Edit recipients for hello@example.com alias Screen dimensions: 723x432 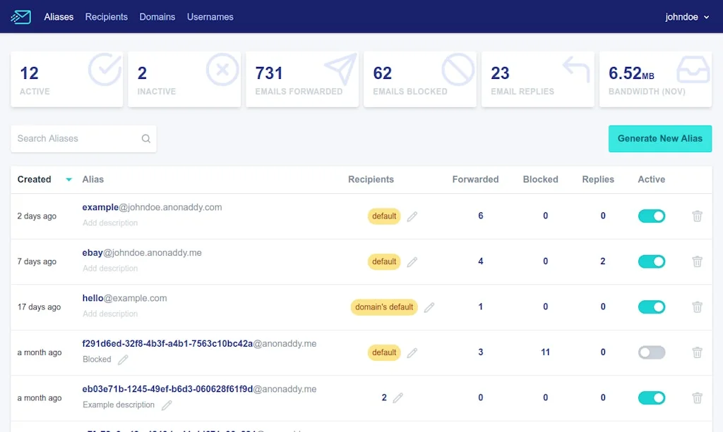(x=429, y=307)
